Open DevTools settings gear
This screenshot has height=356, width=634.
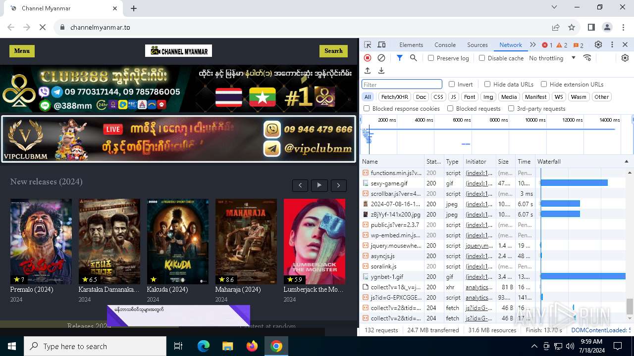(598, 44)
